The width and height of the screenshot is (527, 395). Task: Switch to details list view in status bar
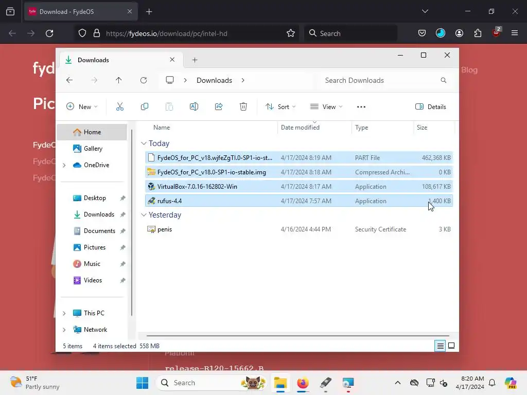coord(440,346)
